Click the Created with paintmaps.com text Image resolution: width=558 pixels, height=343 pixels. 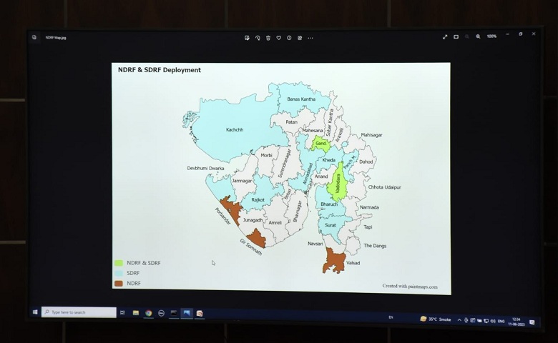(x=410, y=286)
